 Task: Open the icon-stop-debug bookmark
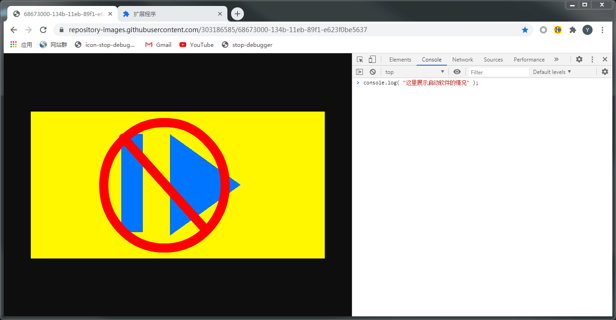[105, 45]
